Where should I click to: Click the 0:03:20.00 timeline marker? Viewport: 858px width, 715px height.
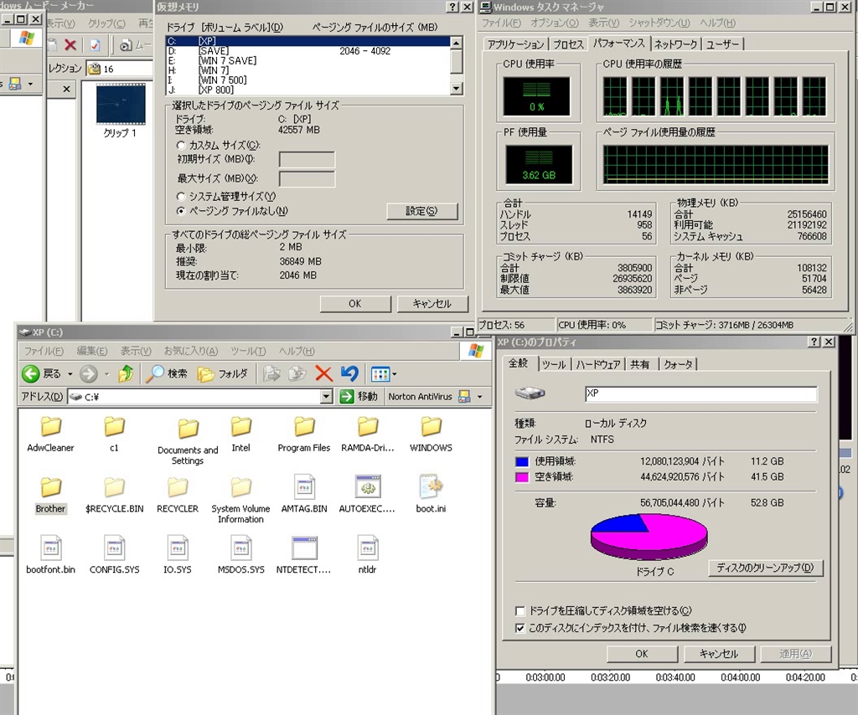click(x=610, y=677)
